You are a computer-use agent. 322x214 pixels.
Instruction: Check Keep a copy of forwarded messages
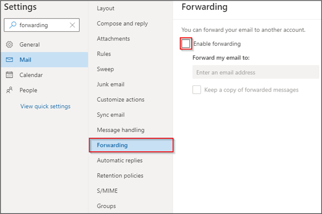coord(196,90)
